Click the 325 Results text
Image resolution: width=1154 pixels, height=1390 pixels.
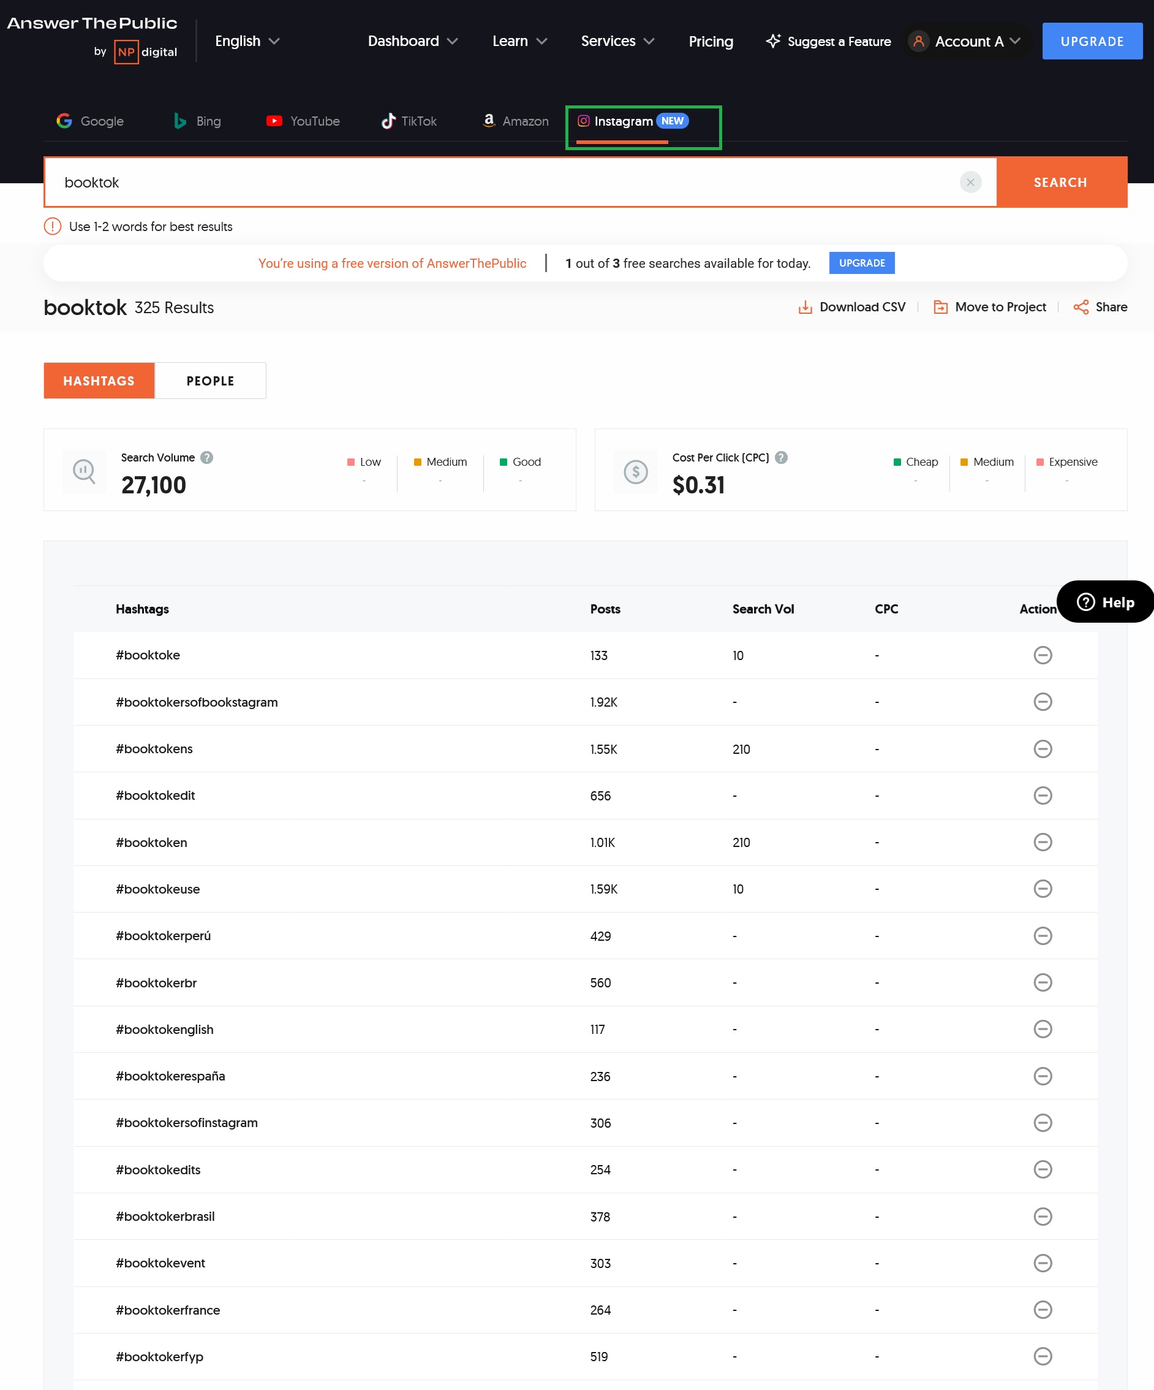point(174,308)
